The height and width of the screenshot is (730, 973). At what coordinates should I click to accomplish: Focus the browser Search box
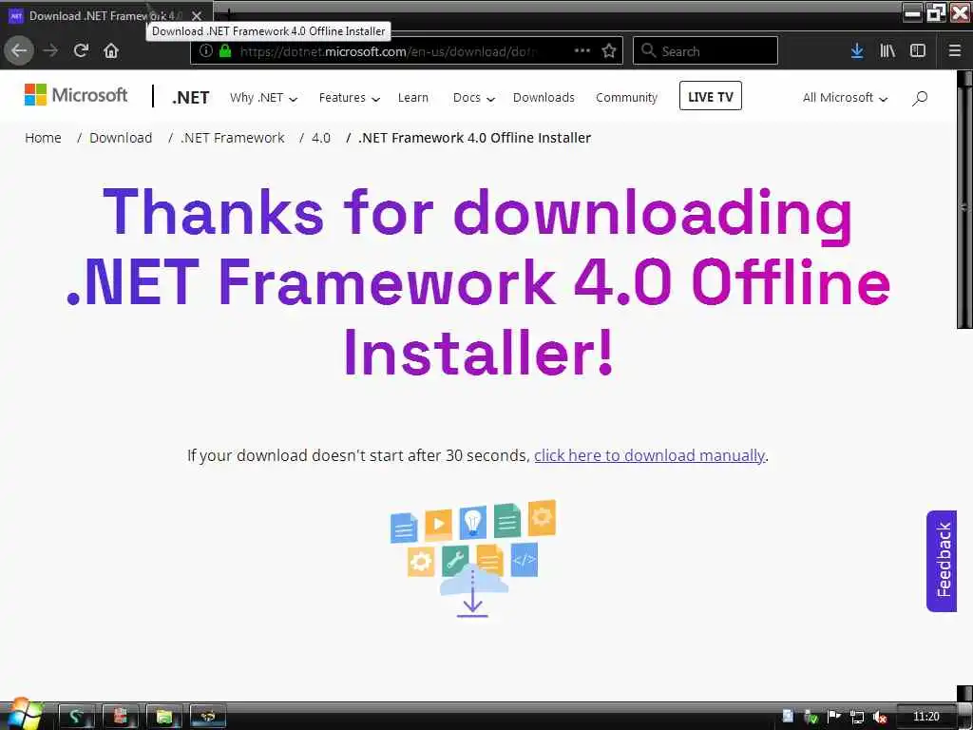pyautogui.click(x=706, y=50)
